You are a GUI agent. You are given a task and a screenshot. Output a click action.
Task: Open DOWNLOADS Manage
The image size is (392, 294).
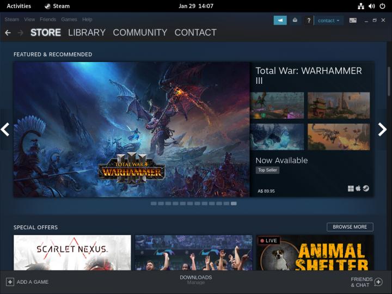(x=196, y=280)
